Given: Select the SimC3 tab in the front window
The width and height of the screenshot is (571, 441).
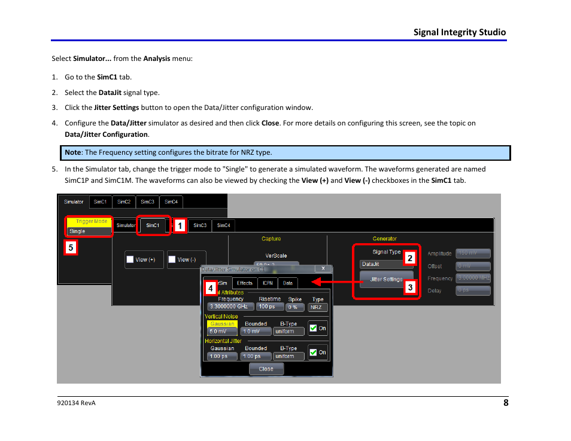Looking at the screenshot, I should click(x=200, y=225).
